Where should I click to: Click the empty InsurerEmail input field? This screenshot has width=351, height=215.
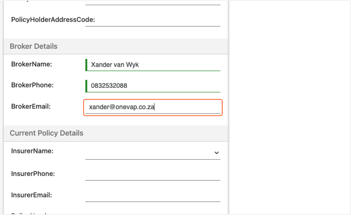(153, 196)
